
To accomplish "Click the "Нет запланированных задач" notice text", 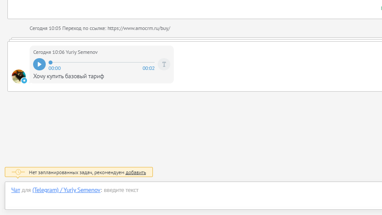I will [77, 172].
